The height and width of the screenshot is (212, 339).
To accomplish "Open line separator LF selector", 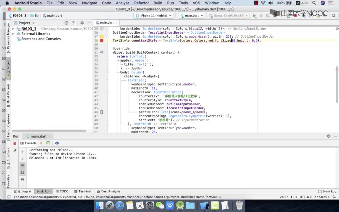I will [x=294, y=197].
